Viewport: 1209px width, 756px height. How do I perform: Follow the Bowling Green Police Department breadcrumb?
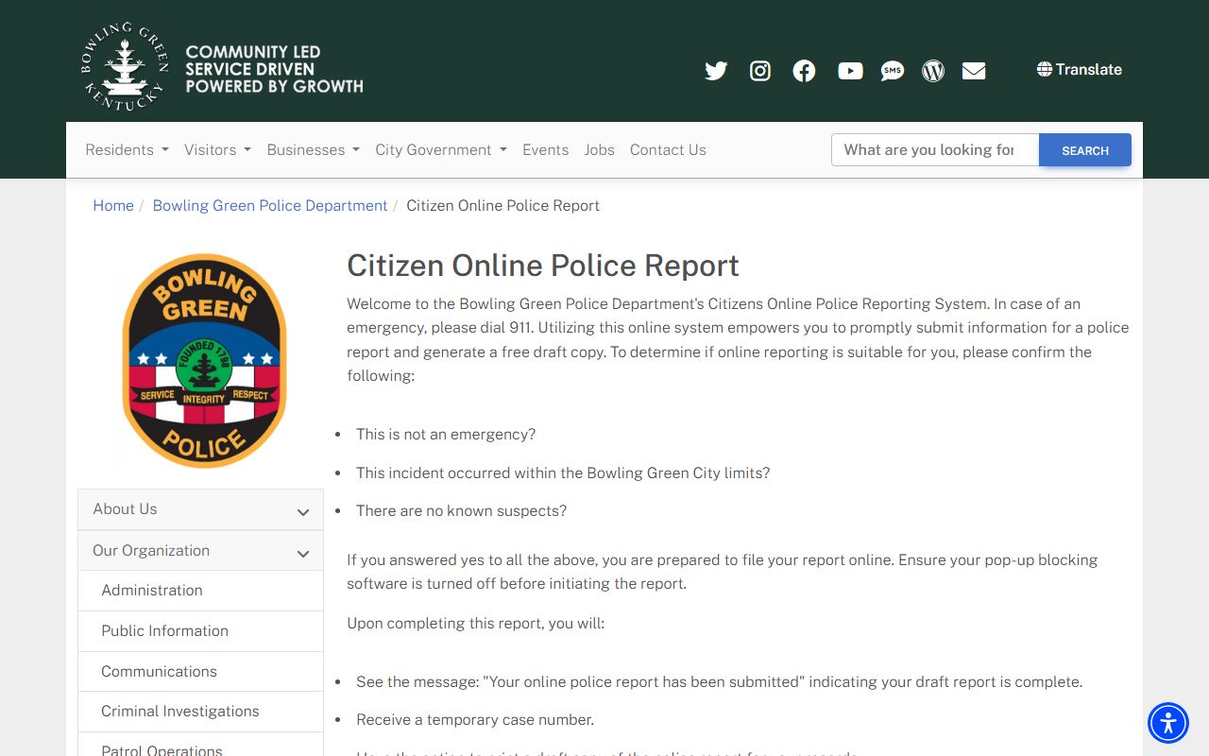pos(270,205)
